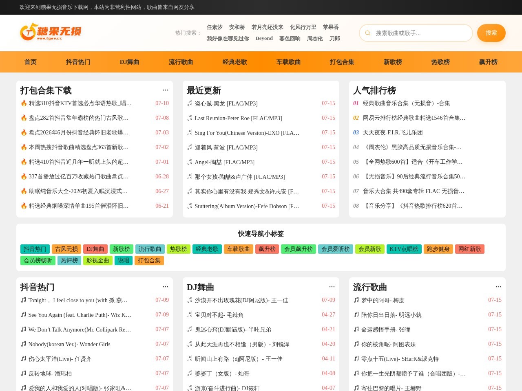Image resolution: width=522 pixels, height=391 pixels.
Task: Select hot search term 若月亮还没来
Action: point(268,27)
